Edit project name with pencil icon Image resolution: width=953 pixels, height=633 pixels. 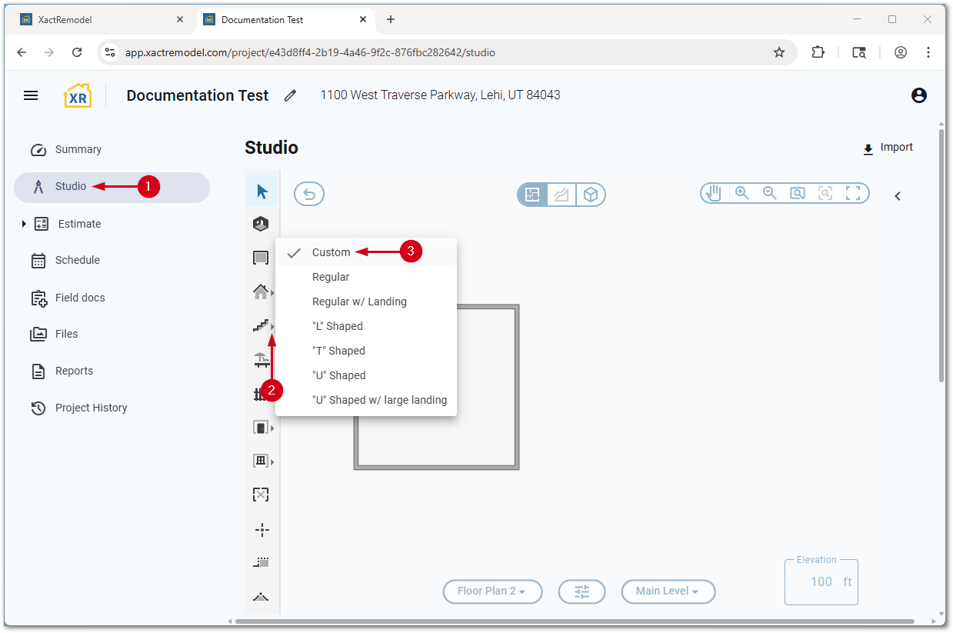290,95
